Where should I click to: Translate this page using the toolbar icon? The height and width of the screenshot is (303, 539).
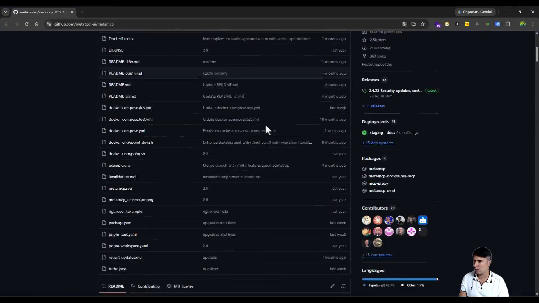click(405, 24)
